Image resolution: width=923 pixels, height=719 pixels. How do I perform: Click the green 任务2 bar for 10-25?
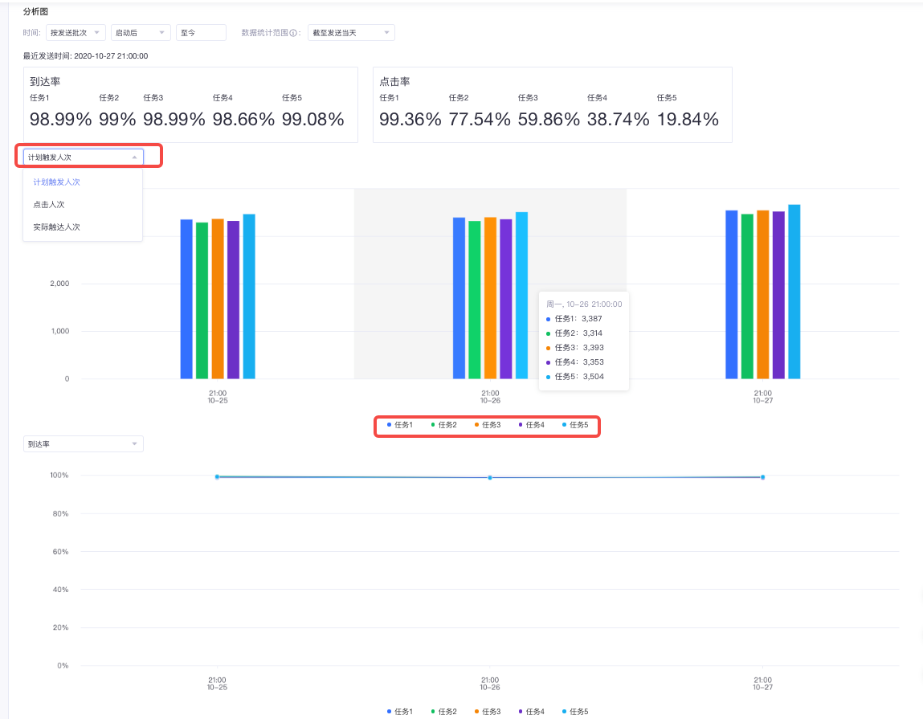(x=202, y=300)
